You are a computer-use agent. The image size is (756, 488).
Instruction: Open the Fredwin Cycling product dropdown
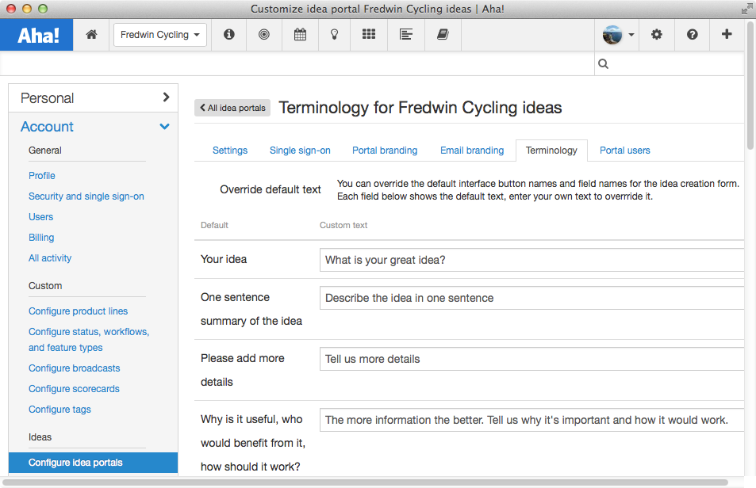[x=159, y=35]
